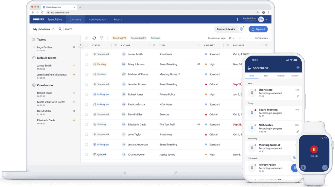Reload the browser page
335x187 pixels.
[42, 12]
